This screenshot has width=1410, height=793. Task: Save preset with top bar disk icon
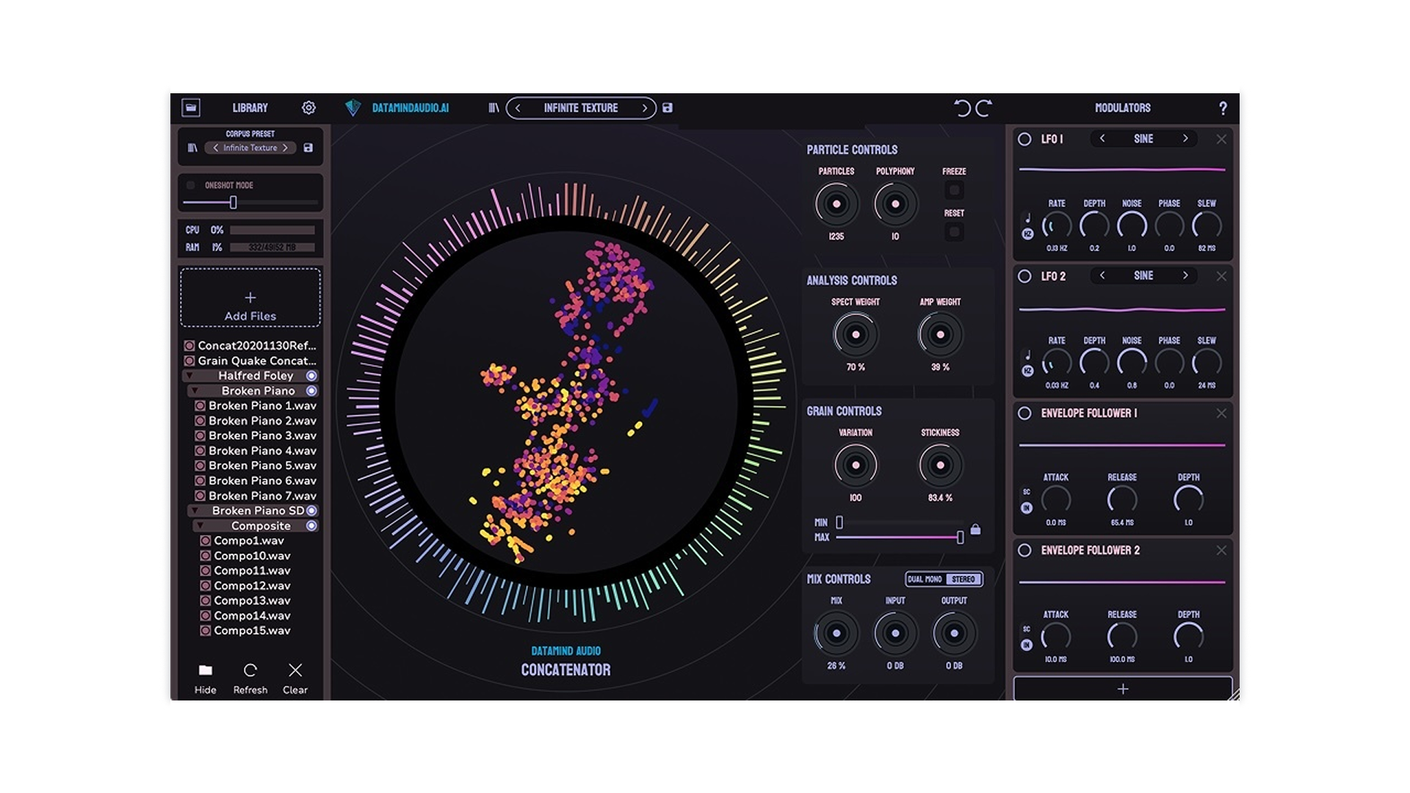tap(668, 108)
